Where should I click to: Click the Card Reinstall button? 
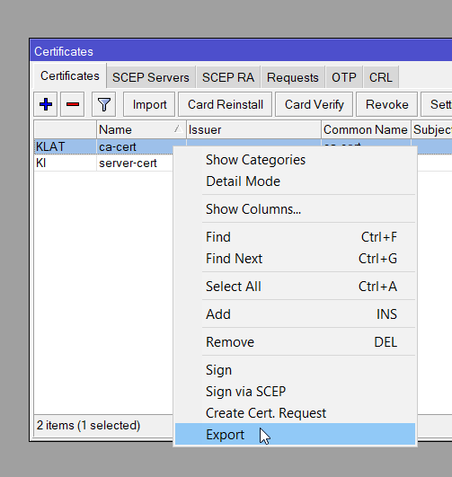pos(225,104)
